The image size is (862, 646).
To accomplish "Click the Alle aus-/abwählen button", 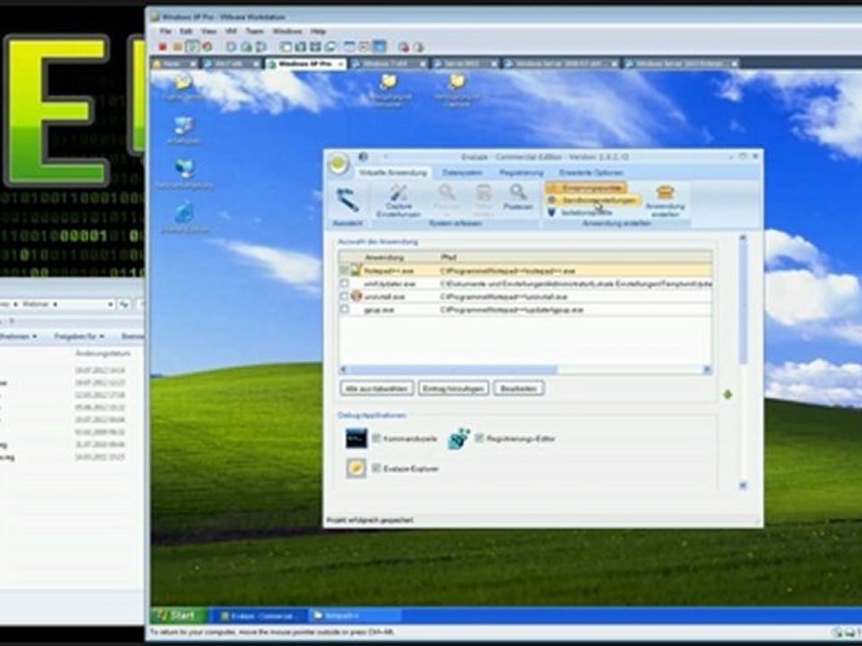I will 376,388.
